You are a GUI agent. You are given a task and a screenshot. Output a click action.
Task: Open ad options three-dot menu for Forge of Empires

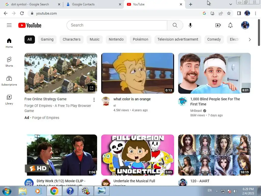[94, 100]
